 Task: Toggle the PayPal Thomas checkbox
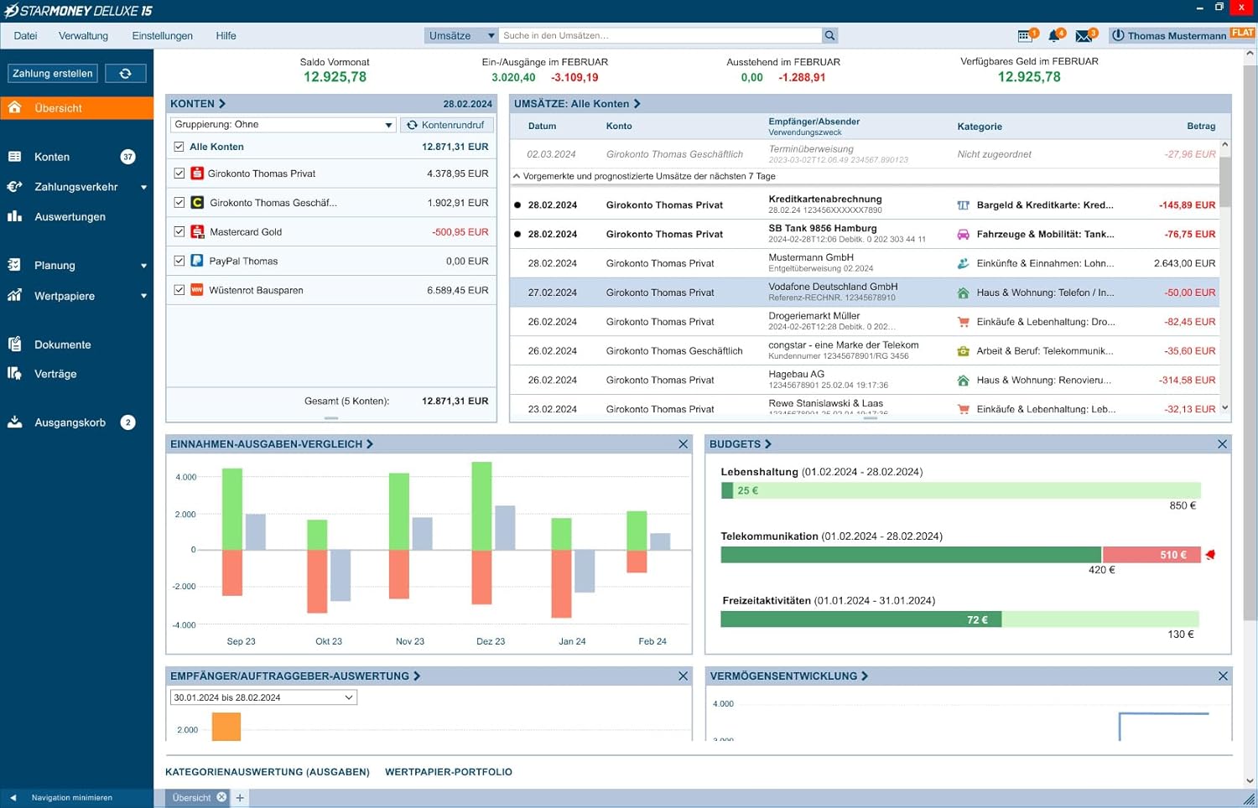click(x=179, y=261)
